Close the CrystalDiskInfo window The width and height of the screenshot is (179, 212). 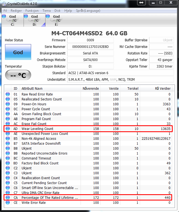pos(171,2)
